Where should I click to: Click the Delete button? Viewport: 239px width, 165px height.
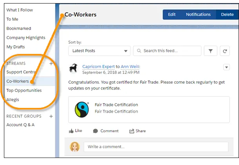click(227, 14)
